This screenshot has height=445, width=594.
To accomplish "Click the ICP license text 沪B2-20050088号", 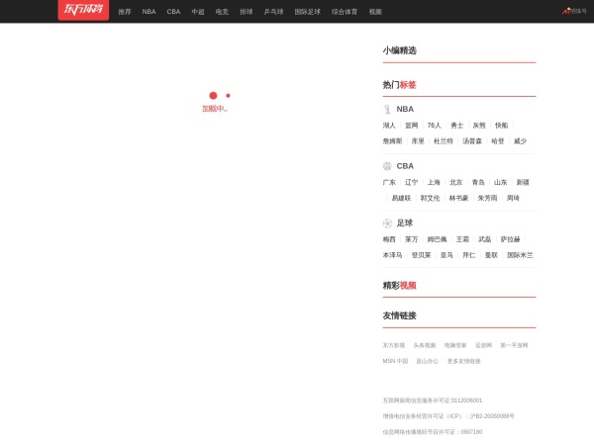I will pyautogui.click(x=492, y=416).
